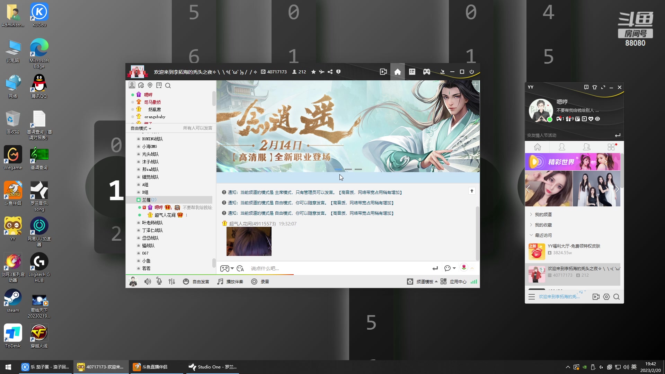This screenshot has height=374, width=665.
Task: Click the game controller icon in channel title bar
Action: tap(426, 72)
